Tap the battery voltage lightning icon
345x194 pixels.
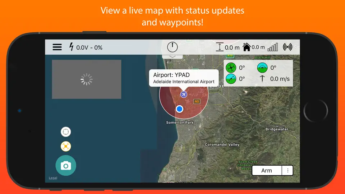click(71, 47)
